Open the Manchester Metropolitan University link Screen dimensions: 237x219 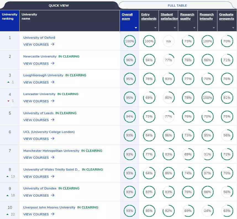(x=51, y=151)
